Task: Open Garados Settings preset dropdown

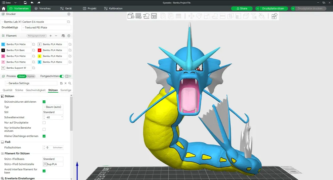Action: click(31, 83)
